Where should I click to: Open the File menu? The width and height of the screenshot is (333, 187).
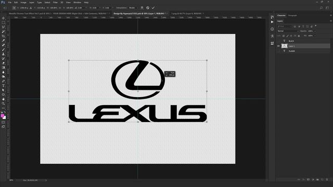tap(9, 2)
